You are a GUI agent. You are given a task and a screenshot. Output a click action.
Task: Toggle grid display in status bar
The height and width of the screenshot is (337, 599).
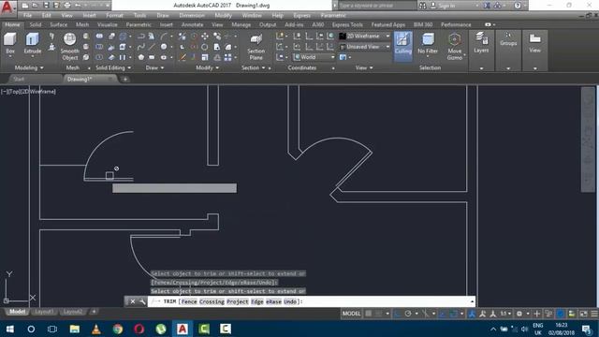(368, 314)
